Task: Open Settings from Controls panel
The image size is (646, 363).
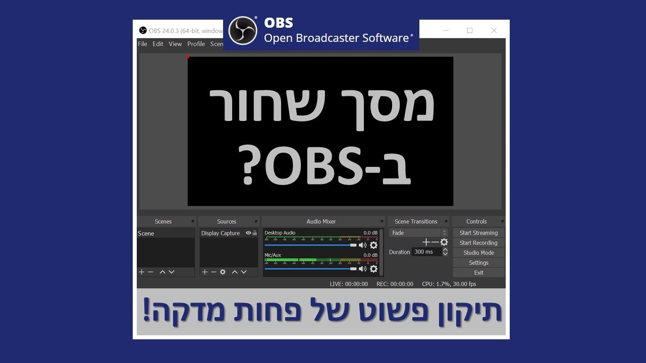Action: [x=478, y=263]
